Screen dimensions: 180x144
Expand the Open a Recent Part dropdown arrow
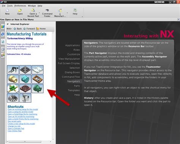39,13
